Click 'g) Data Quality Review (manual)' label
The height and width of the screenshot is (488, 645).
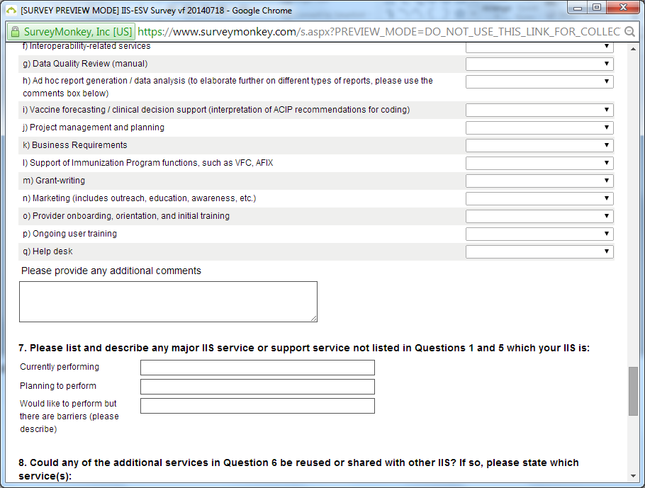pyautogui.click(x=85, y=64)
